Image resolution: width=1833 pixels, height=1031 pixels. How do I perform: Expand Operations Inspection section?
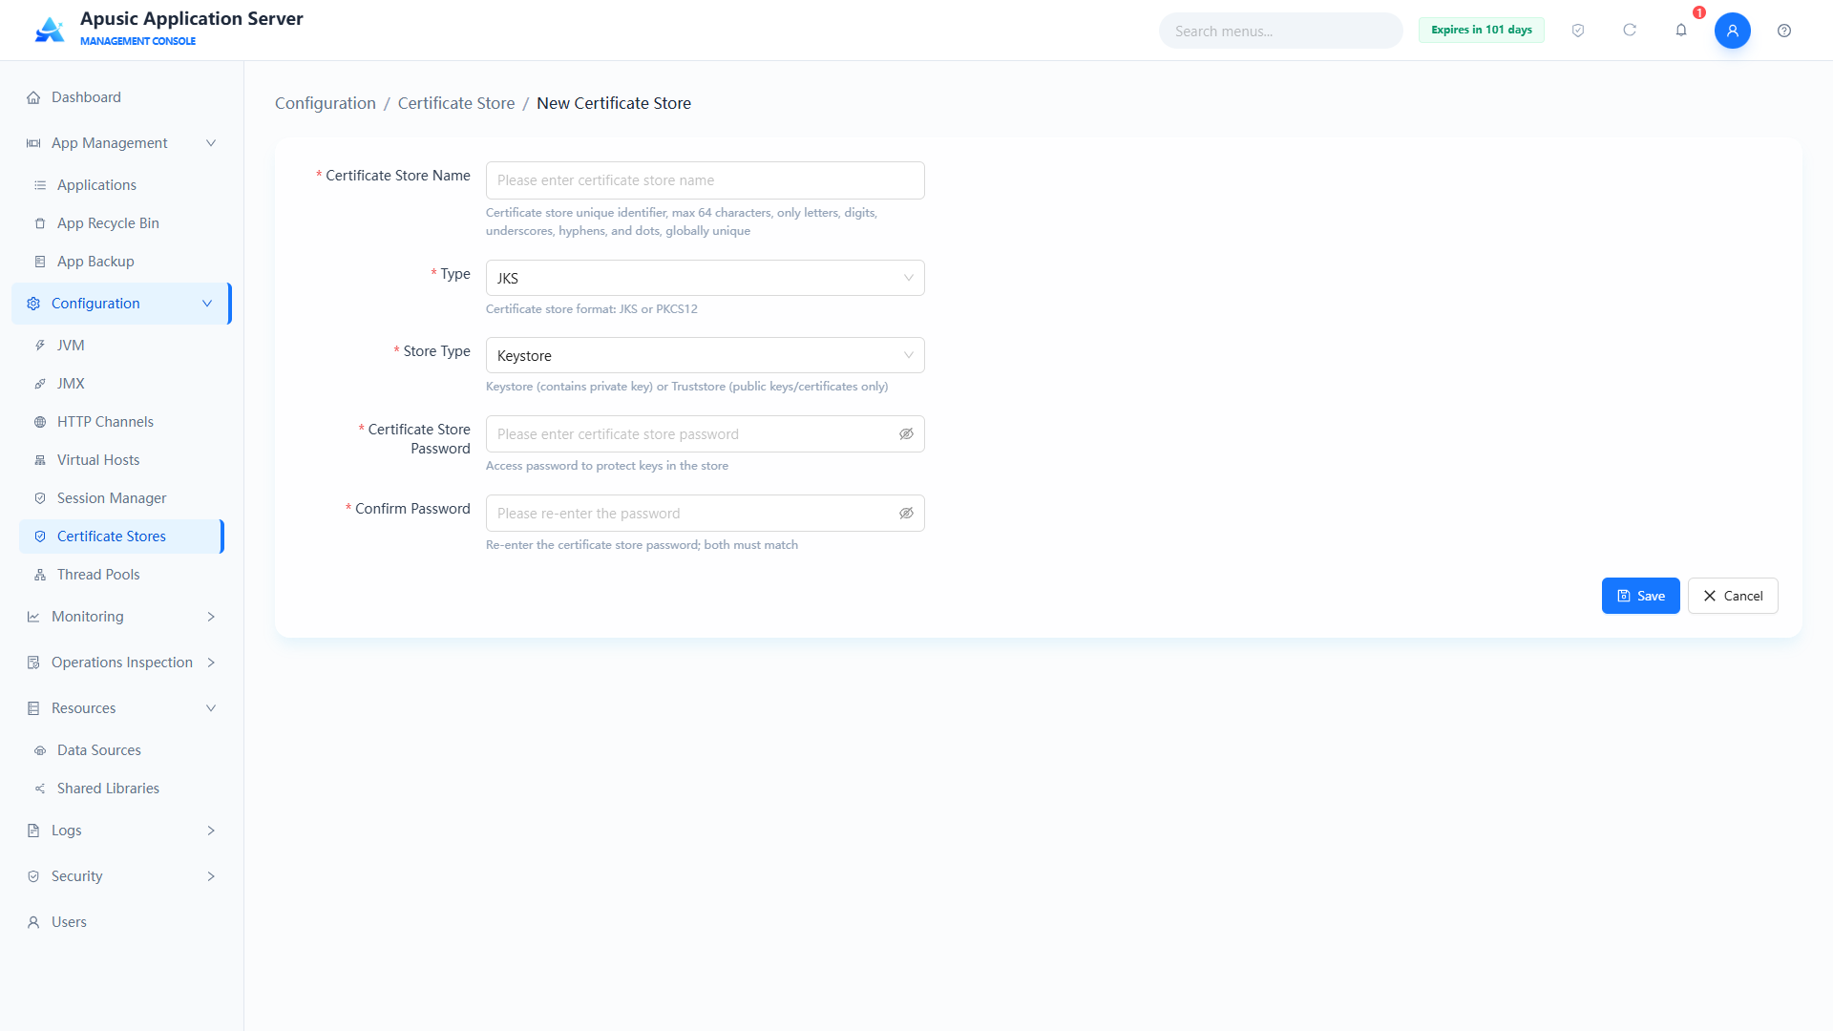coord(121,663)
